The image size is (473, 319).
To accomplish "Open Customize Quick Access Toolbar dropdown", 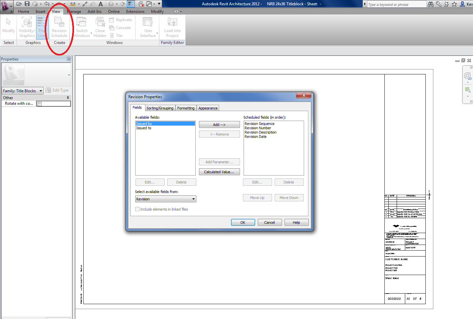I will [159, 4].
